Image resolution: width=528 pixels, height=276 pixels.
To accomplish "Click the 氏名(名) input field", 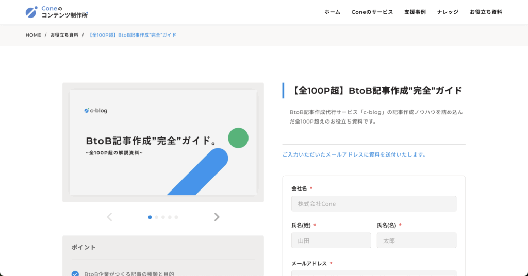I will coord(417,240).
